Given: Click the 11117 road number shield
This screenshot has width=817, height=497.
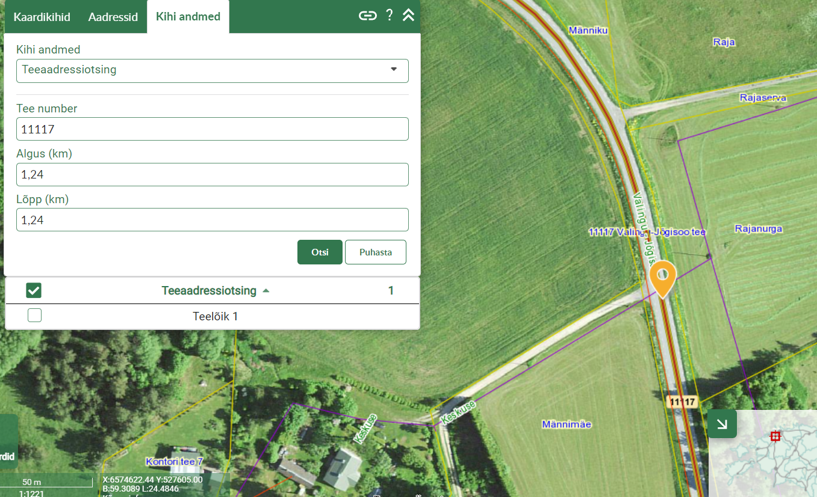Looking at the screenshot, I should (x=683, y=402).
